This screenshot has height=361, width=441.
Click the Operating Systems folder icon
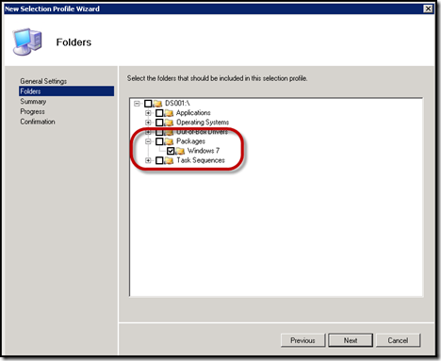tap(169, 123)
